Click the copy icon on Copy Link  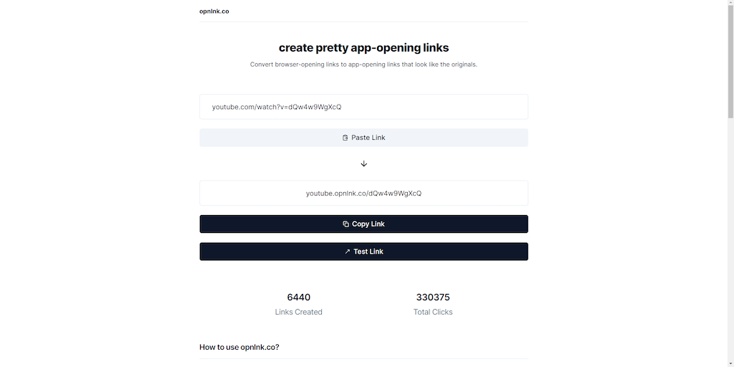346,224
